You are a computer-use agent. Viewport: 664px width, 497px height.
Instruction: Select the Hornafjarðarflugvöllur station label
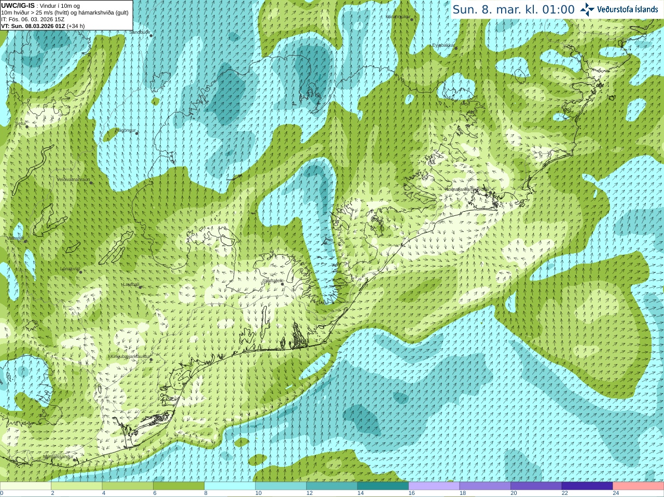(x=467, y=189)
